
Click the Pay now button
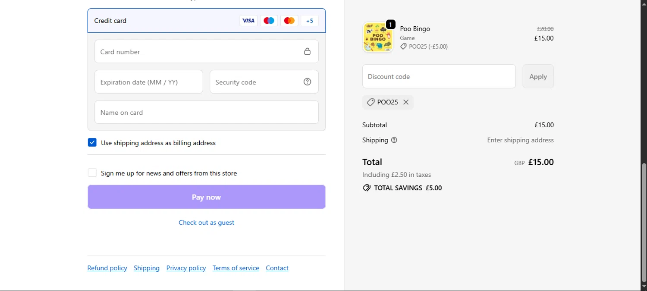coord(207,197)
